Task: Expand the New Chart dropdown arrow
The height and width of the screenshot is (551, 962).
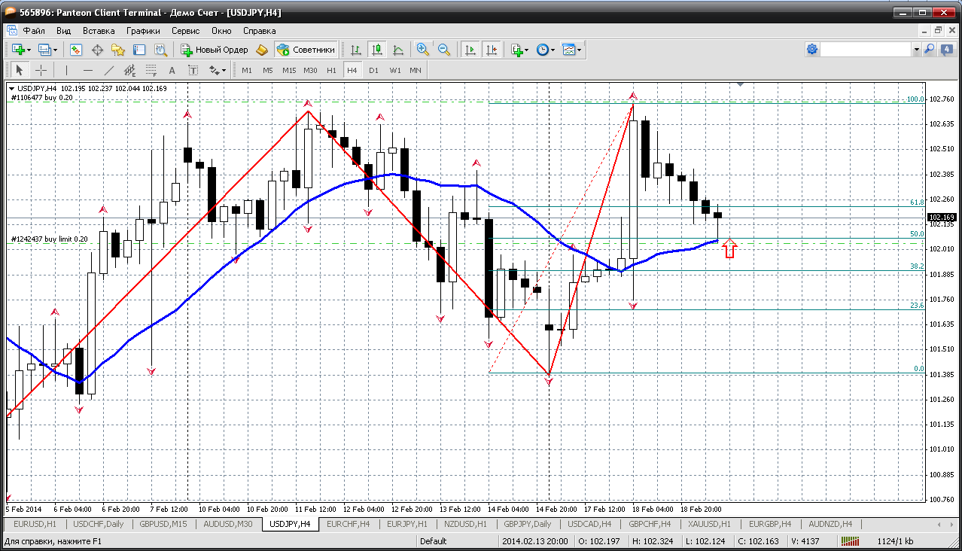Action: [29, 50]
